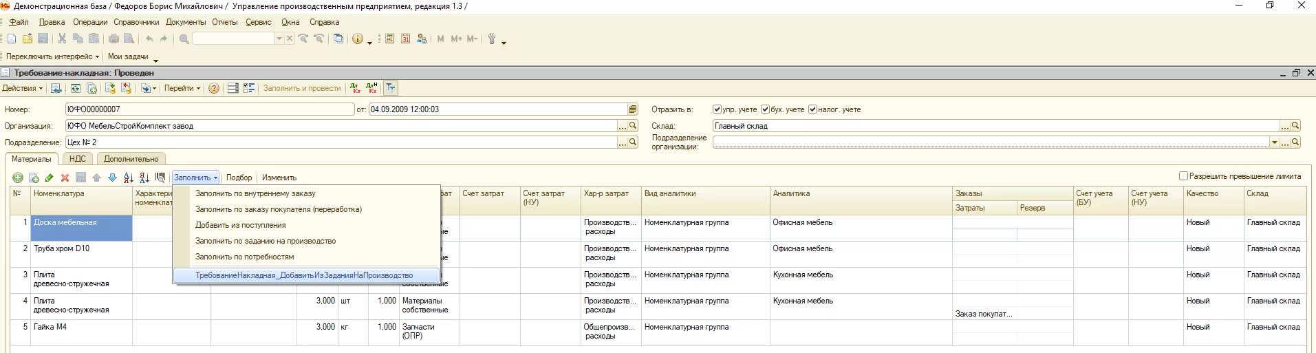Click the green plus add row icon
Screen dimensions: 1316x353
18,178
